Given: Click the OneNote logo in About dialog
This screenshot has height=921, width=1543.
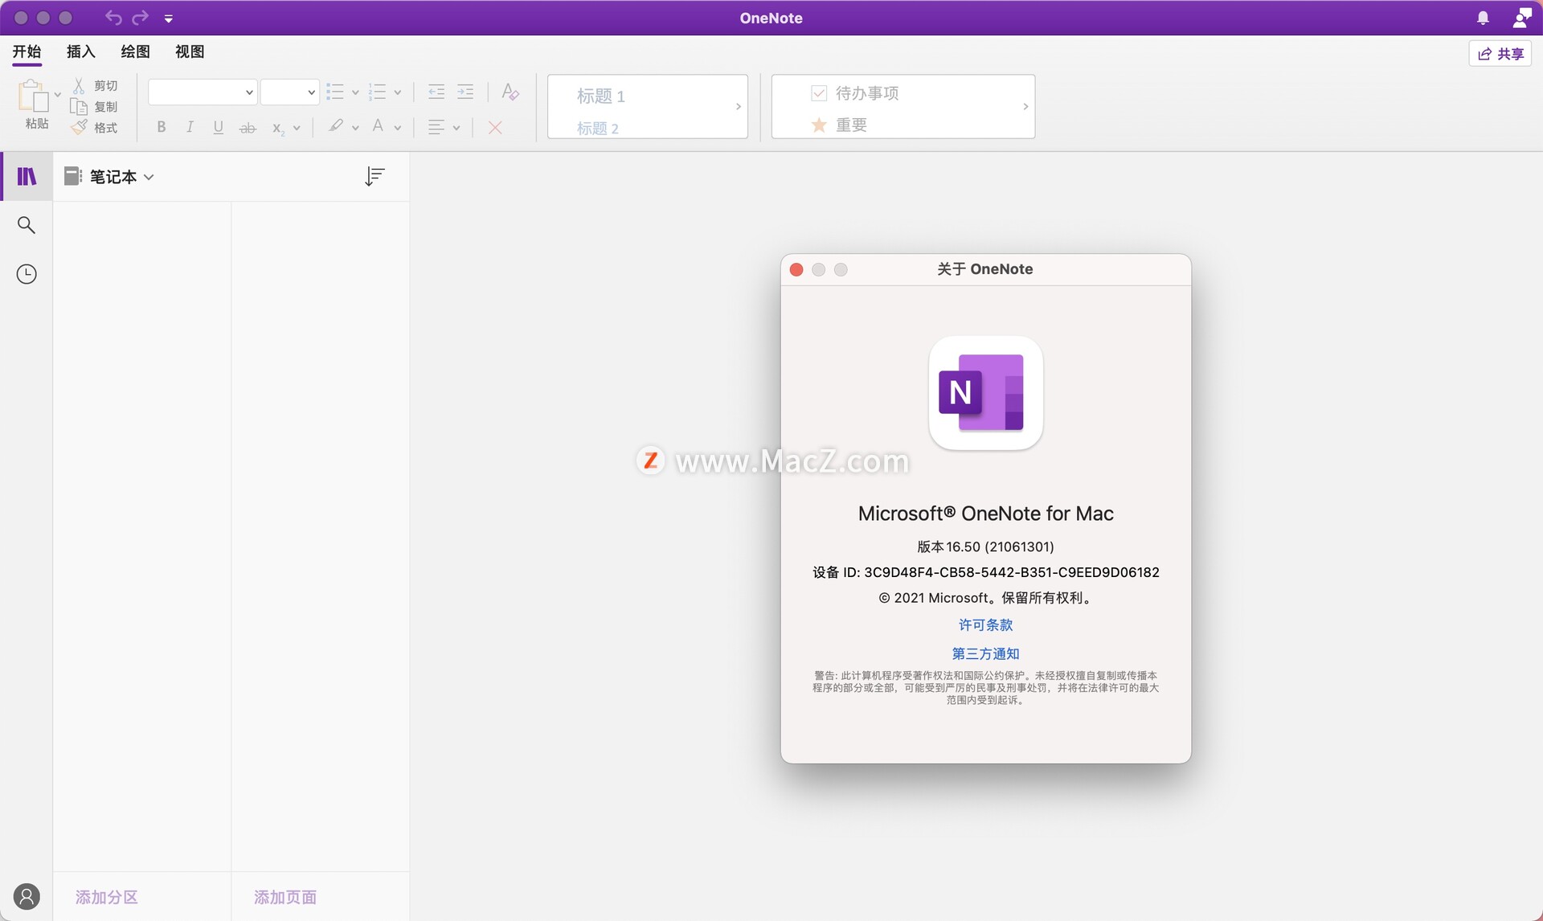Looking at the screenshot, I should tap(985, 393).
